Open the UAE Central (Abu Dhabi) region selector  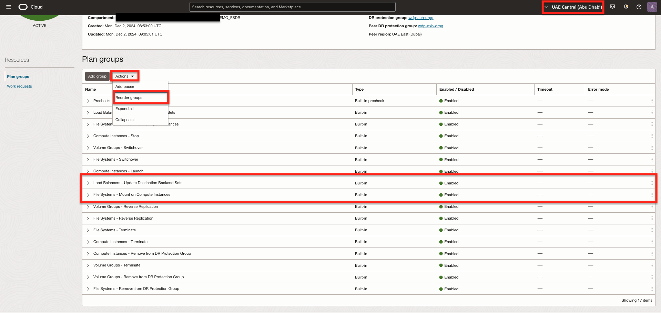pyautogui.click(x=573, y=7)
